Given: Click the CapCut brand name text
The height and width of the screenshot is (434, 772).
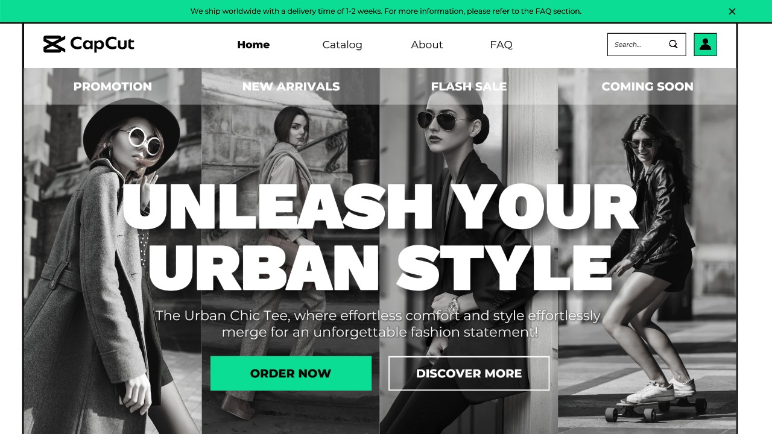Looking at the screenshot, I should coord(102,44).
